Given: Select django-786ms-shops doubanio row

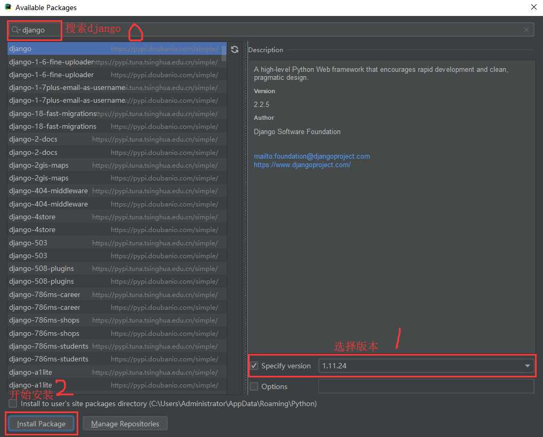Looking at the screenshot, I should 117,333.
